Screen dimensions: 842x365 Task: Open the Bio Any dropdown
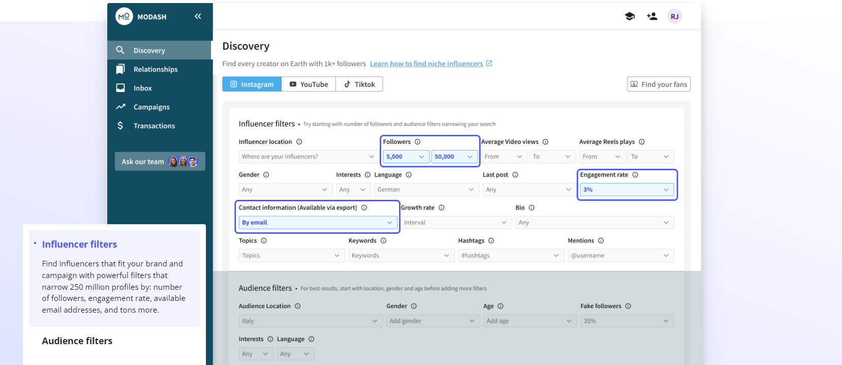pyautogui.click(x=595, y=223)
